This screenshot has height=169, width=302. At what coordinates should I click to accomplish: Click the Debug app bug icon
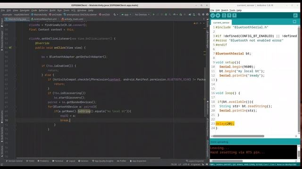pyautogui.click(x=166, y=15)
